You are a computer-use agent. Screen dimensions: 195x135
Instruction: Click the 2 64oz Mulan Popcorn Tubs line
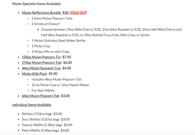coord(50,18)
